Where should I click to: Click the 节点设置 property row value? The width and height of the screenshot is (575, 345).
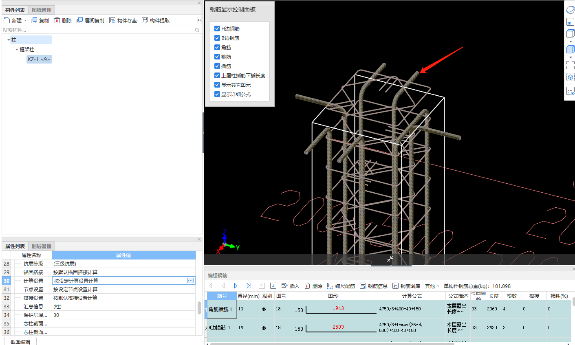123,289
